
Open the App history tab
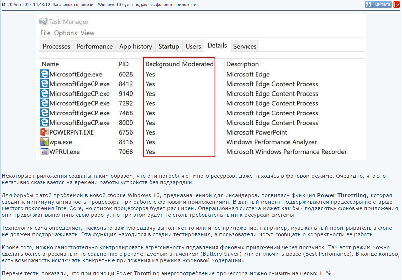click(x=136, y=46)
